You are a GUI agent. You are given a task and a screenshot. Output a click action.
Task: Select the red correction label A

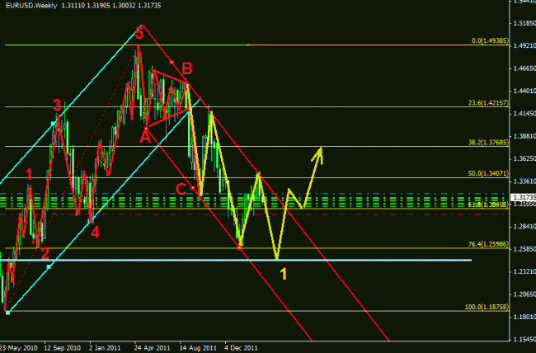click(145, 137)
